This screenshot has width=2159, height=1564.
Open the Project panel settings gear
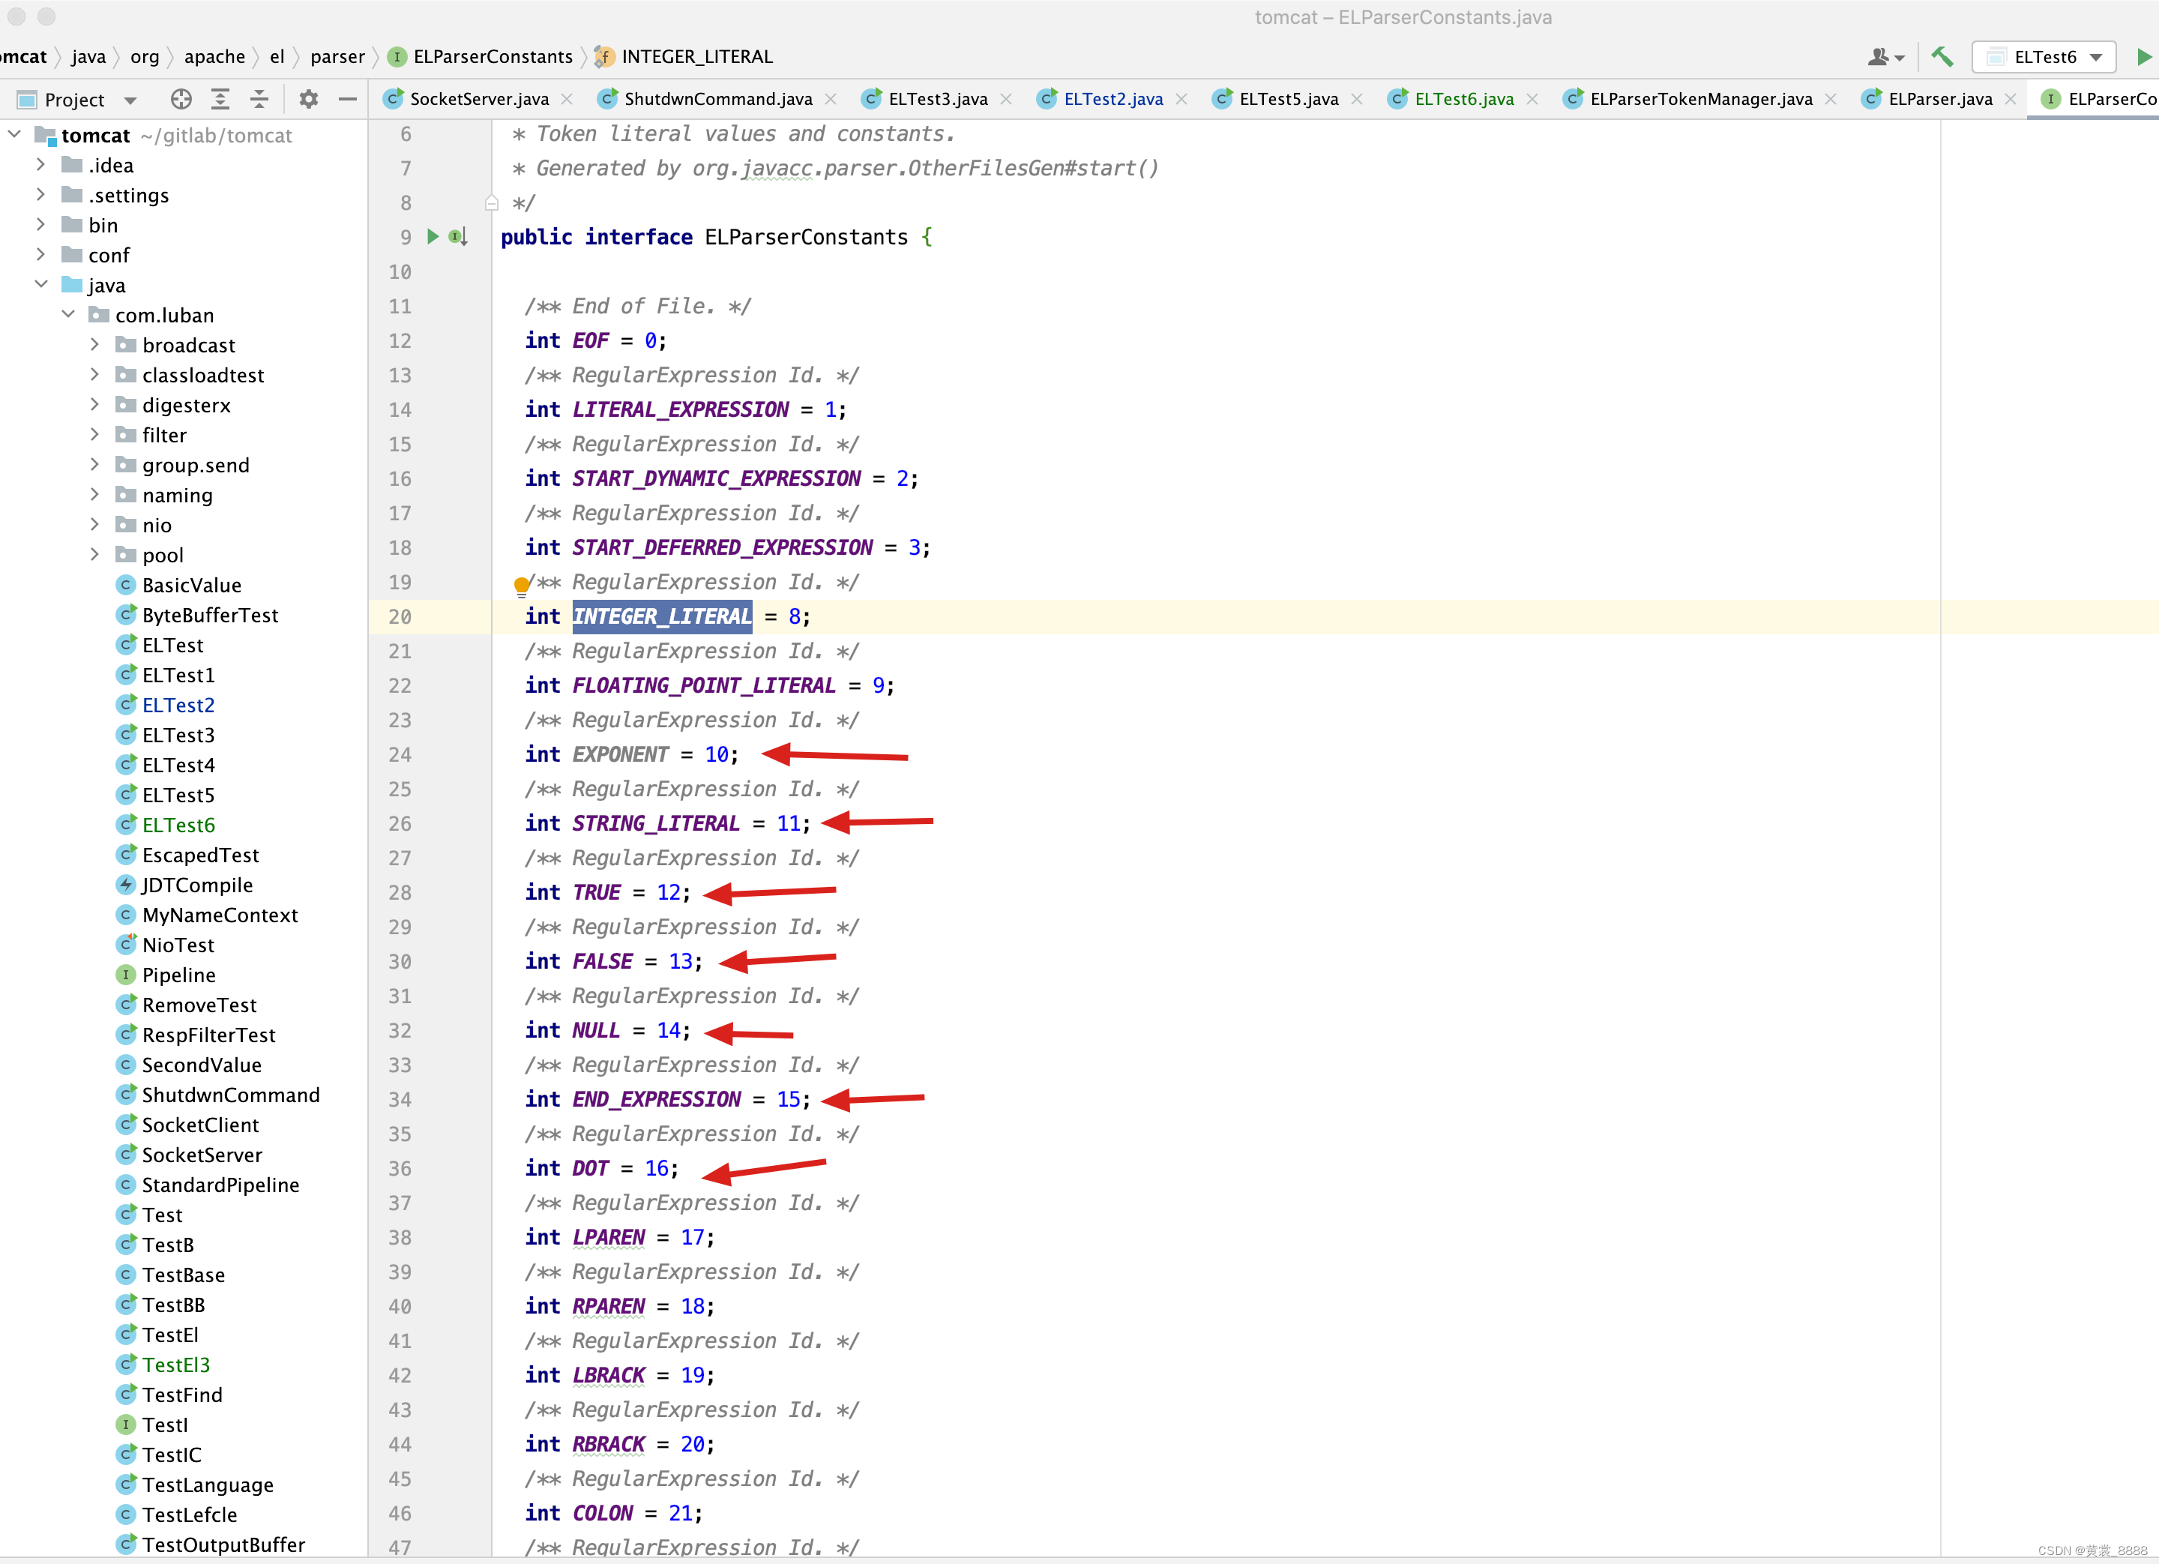click(x=308, y=99)
